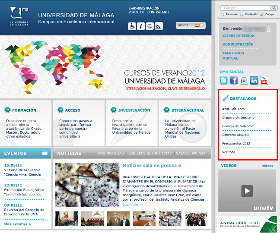The image size is (280, 233).
Task: Select the wooden floor room thumbnail
Action: (x=144, y=219)
